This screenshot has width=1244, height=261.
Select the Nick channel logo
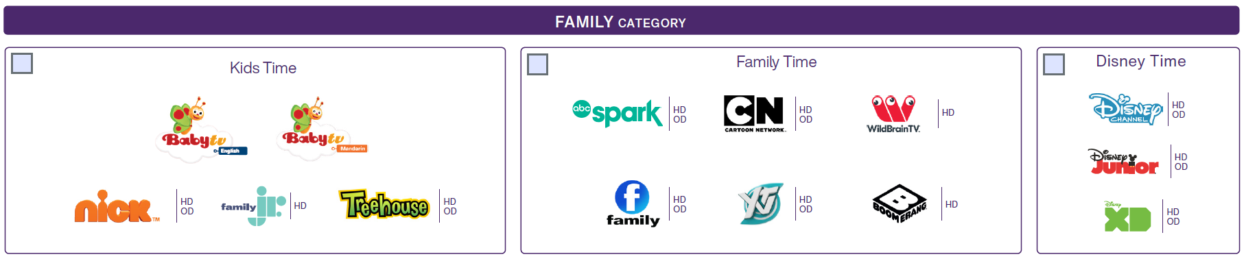tap(117, 206)
